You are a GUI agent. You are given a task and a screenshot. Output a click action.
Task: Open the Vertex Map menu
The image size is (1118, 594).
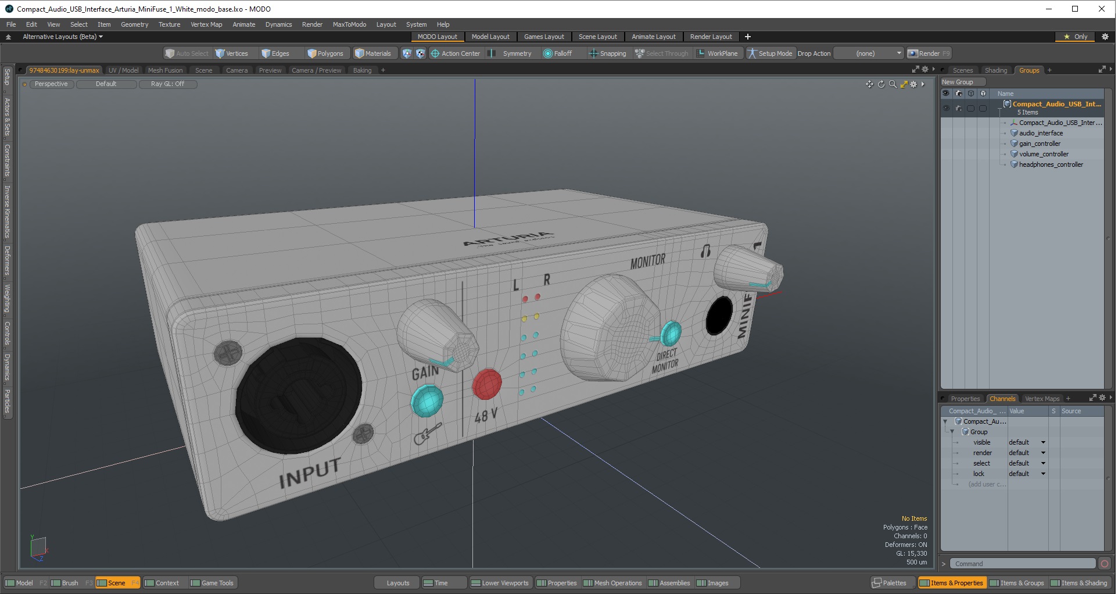tap(206, 24)
